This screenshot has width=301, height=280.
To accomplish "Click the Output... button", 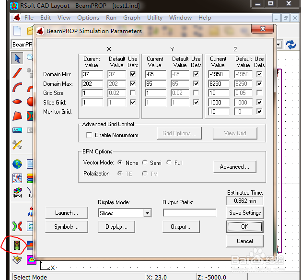I will click(181, 227).
